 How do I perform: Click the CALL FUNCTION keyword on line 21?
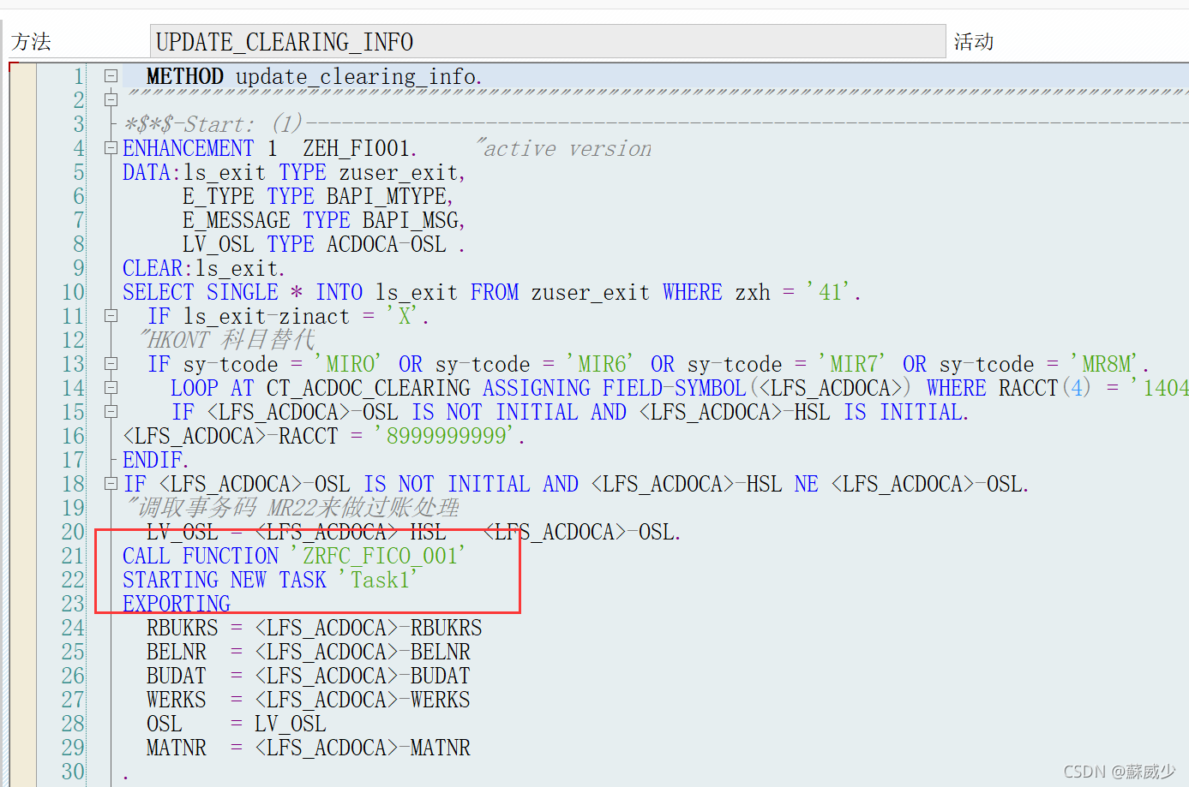201,556
